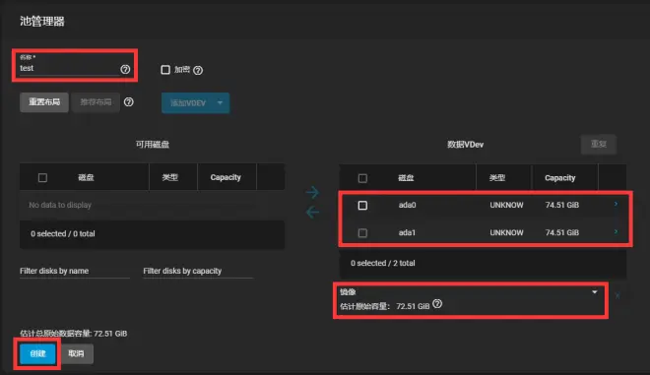Remove the data VDev with X icon

tap(617, 296)
